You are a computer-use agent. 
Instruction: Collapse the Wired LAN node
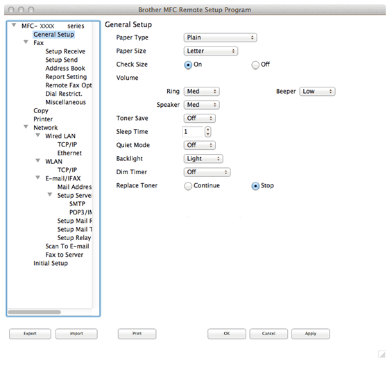pos(37,135)
